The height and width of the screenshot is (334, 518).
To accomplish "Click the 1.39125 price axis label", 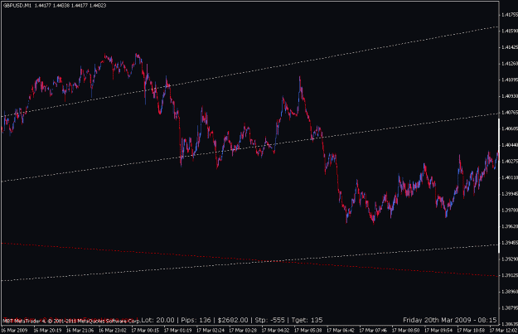I will point(510,275).
